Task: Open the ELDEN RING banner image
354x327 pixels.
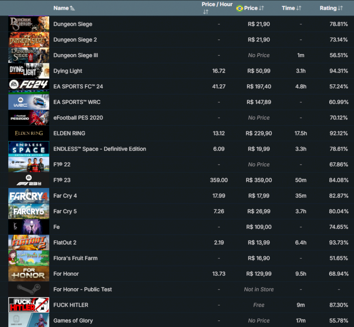Action: pyautogui.click(x=29, y=133)
